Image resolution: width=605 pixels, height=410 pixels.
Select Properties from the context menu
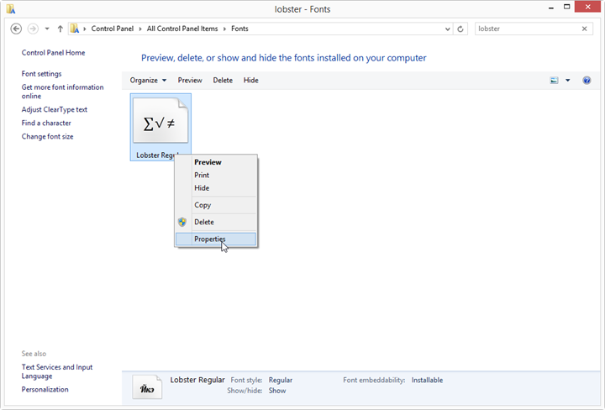pyautogui.click(x=210, y=239)
